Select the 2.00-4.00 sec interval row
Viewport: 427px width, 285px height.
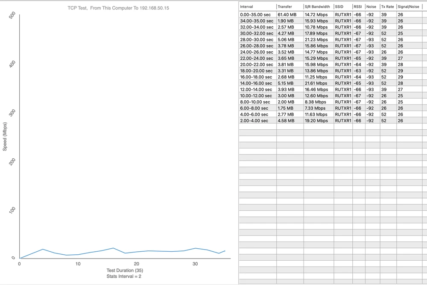(x=254, y=121)
